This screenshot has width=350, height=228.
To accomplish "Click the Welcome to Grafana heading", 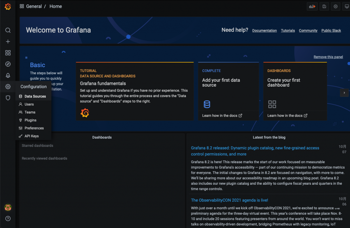I will click(x=58, y=30).
